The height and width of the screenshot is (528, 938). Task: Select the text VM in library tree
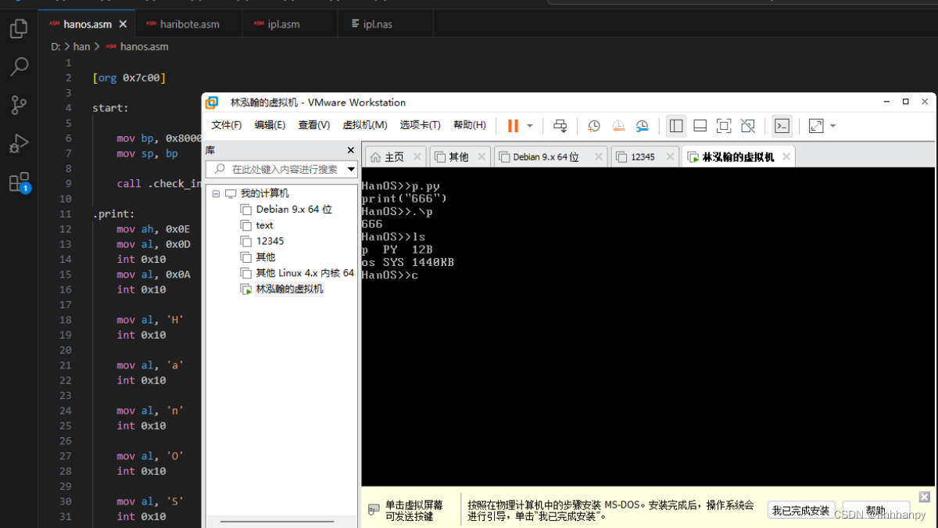point(264,225)
